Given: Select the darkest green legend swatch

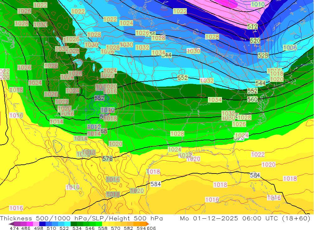Looking at the screenshot, I should coord(74,224).
